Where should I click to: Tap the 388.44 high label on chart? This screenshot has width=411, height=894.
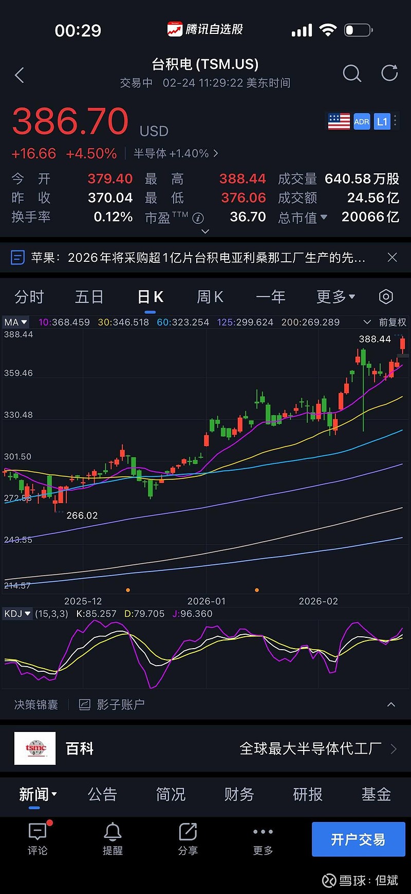click(x=375, y=339)
